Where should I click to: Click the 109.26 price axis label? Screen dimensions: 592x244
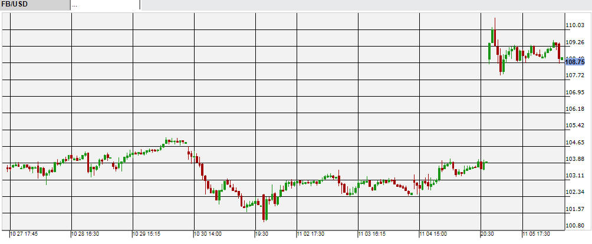tap(575, 42)
